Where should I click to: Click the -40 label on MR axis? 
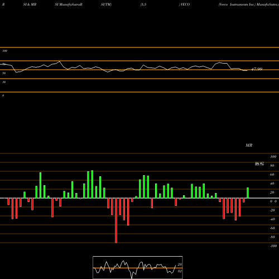[272, 219]
